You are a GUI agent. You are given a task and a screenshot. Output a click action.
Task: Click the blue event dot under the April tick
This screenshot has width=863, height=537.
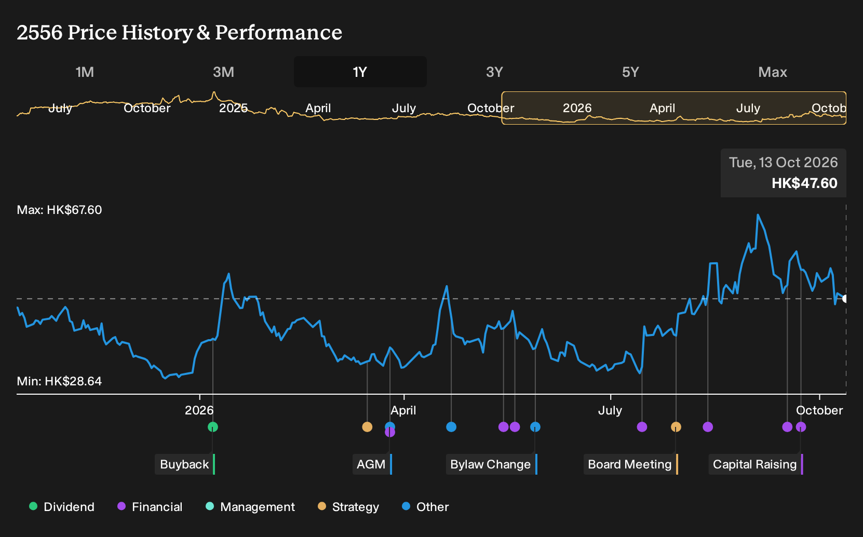point(390,427)
